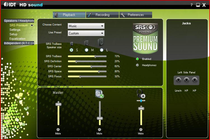
Task: Click the speaker device icon with checkmark
Action: 99,94
